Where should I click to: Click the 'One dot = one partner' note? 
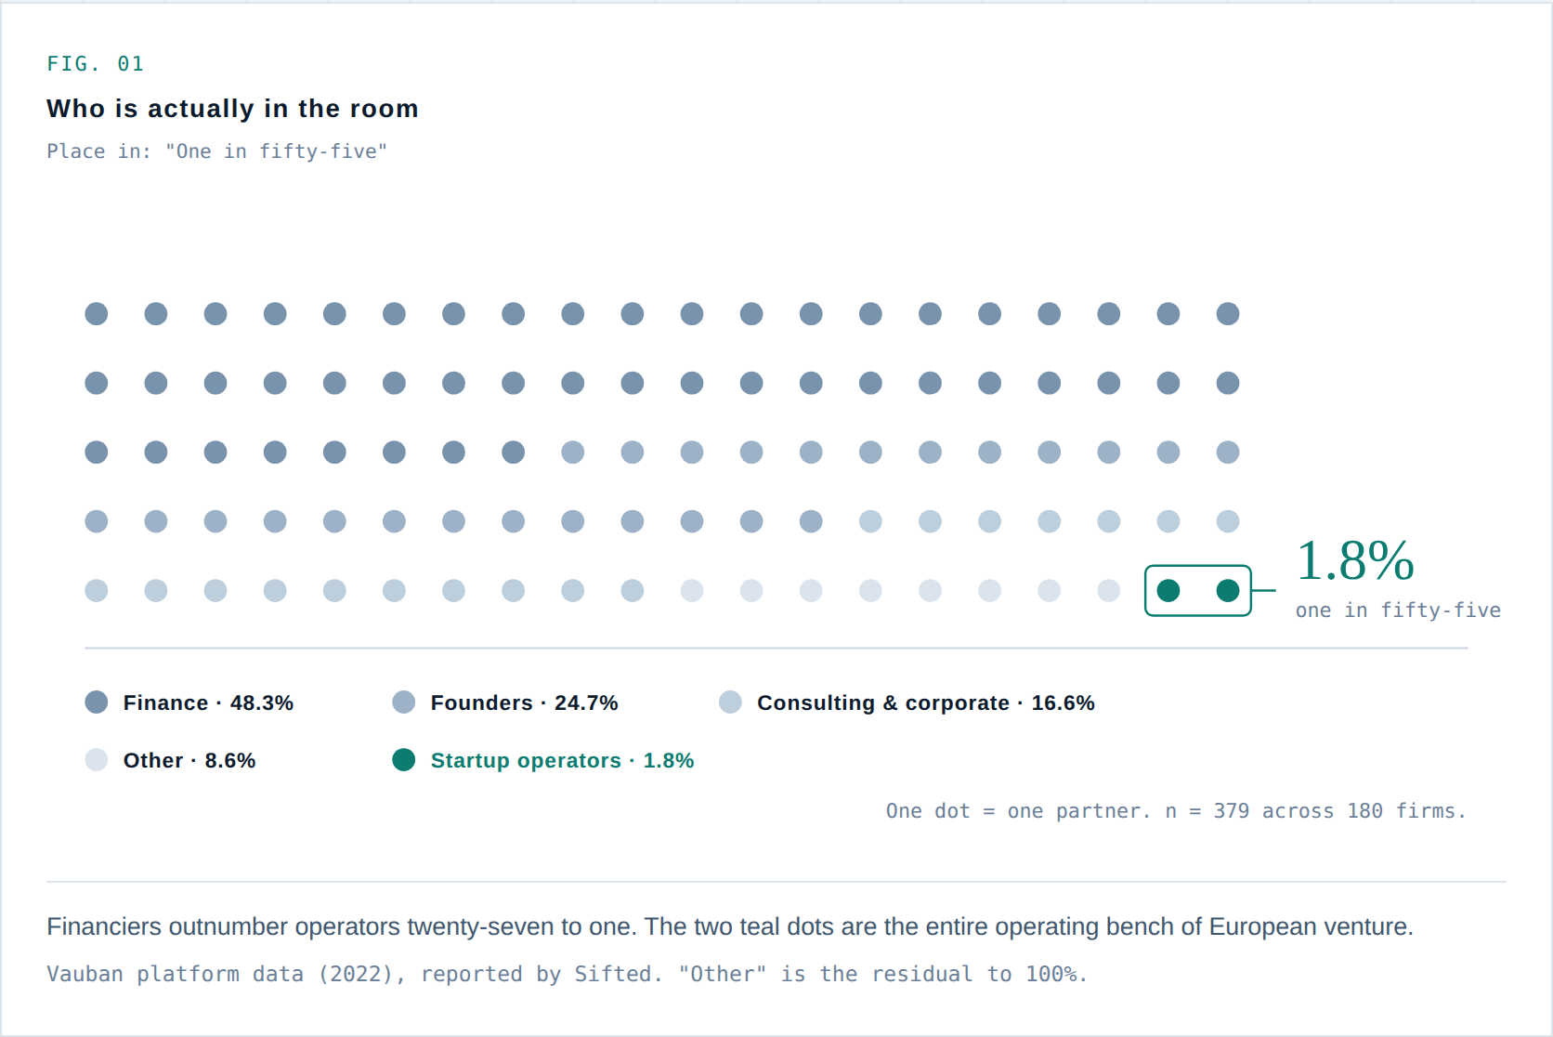tap(1176, 811)
